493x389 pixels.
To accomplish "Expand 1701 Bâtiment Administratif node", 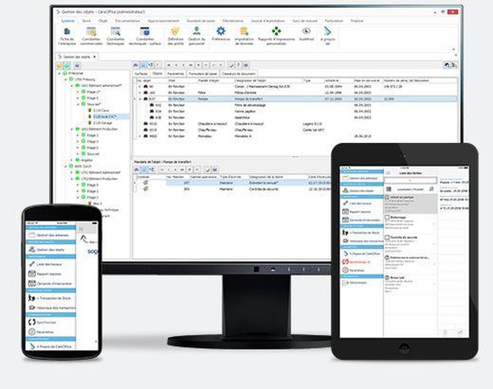I will click(71, 172).
